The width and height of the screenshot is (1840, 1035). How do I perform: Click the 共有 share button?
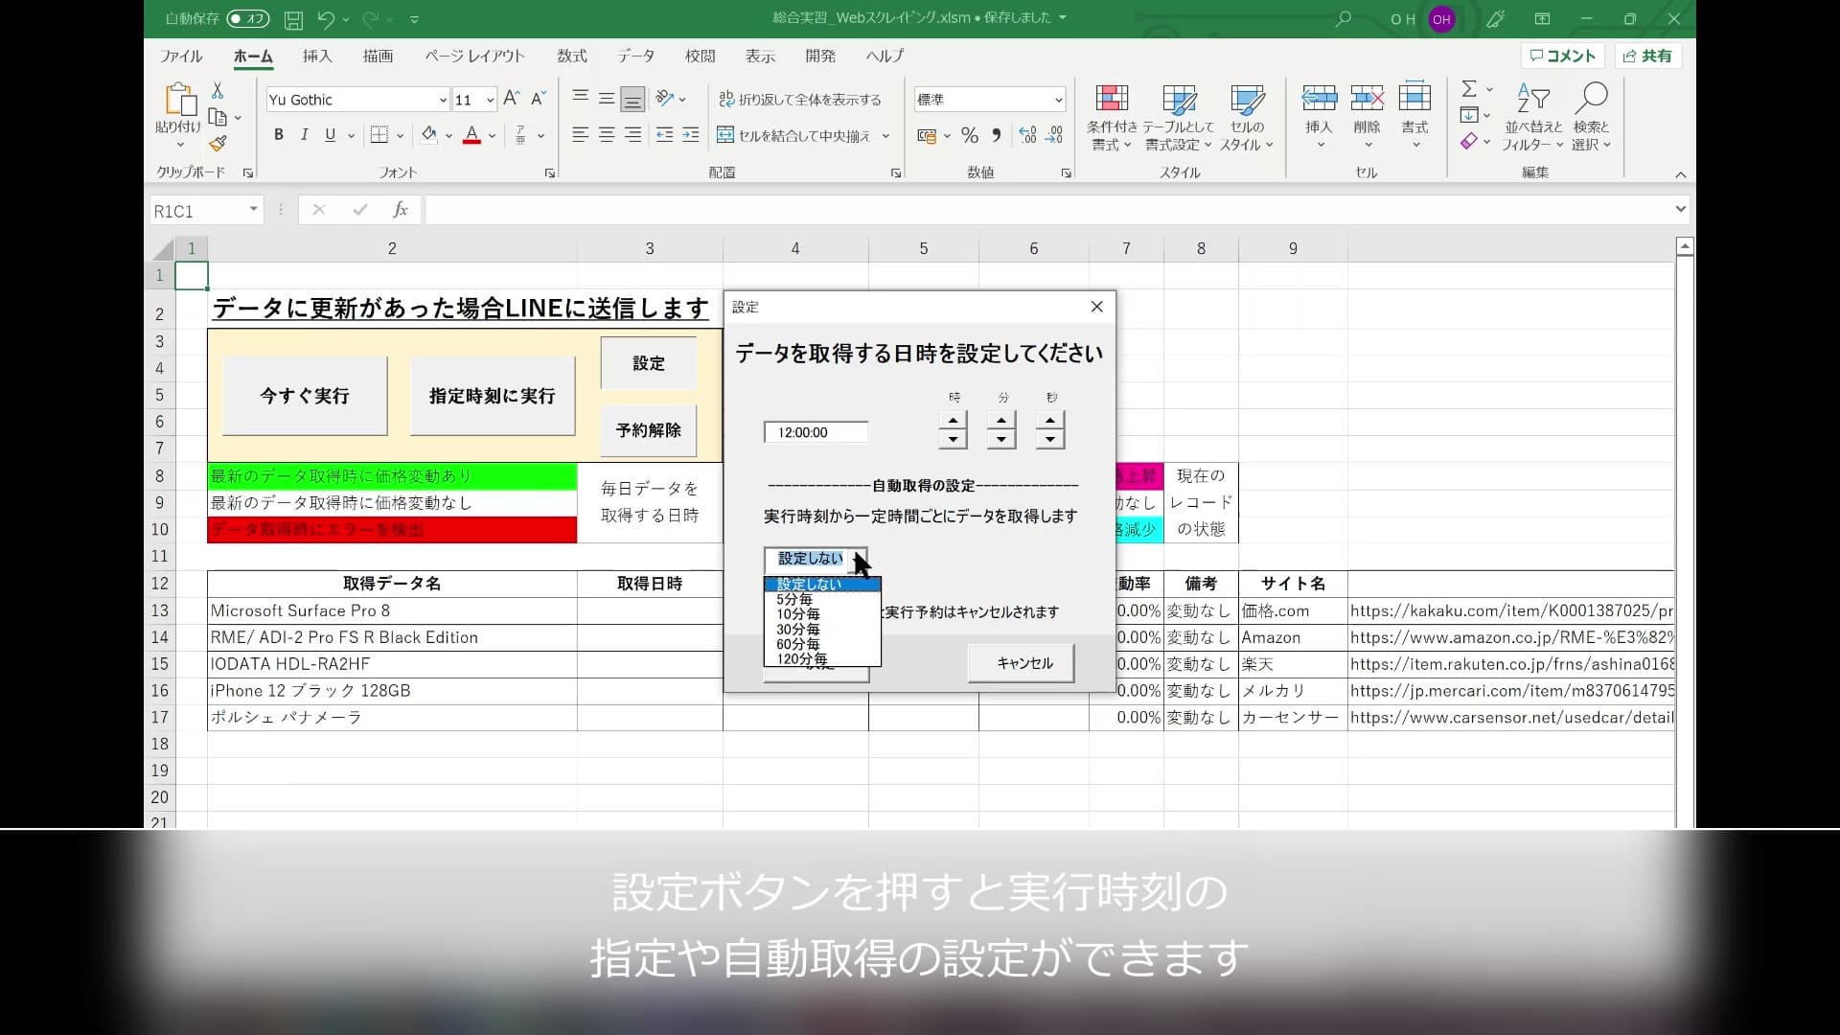point(1648,56)
